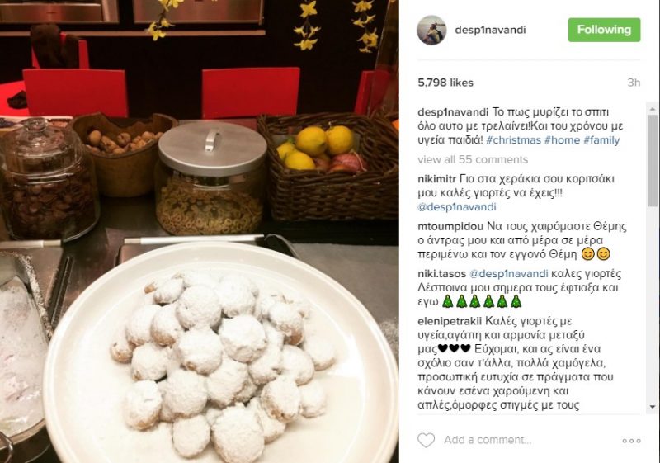660x463 pixels.
Task: Open commenter mtoumpidou's profile
Action: pos(450,226)
